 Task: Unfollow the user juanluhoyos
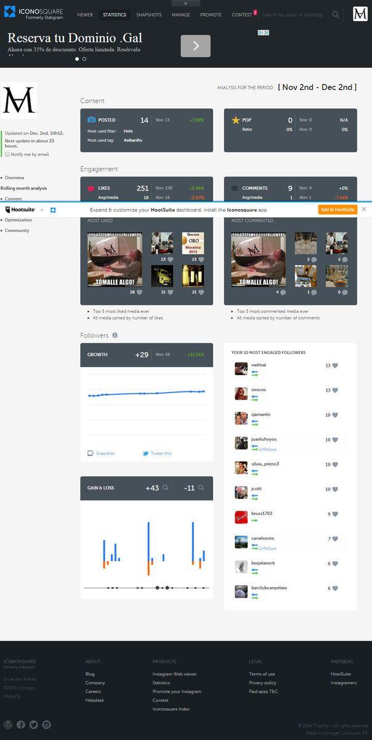(267, 450)
